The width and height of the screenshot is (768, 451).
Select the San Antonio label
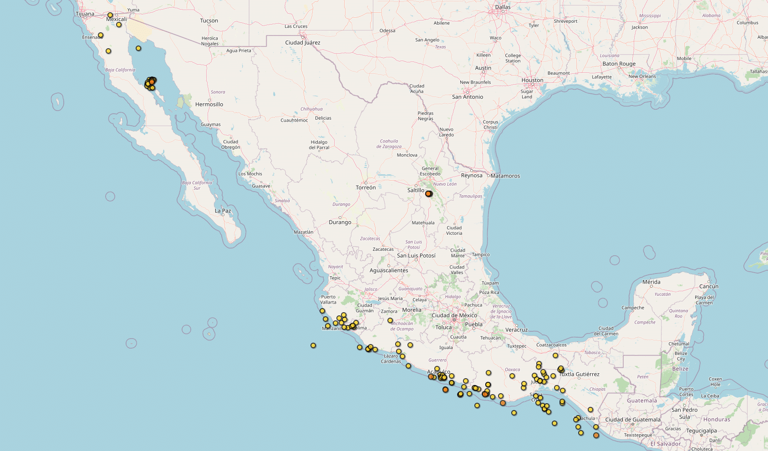tap(468, 97)
